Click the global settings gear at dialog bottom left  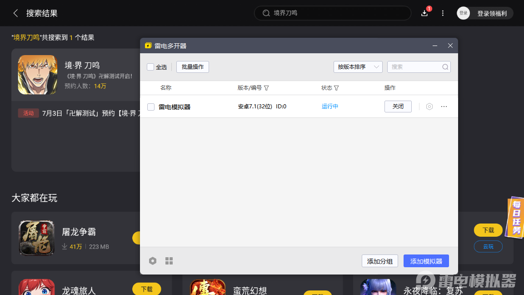tap(153, 261)
